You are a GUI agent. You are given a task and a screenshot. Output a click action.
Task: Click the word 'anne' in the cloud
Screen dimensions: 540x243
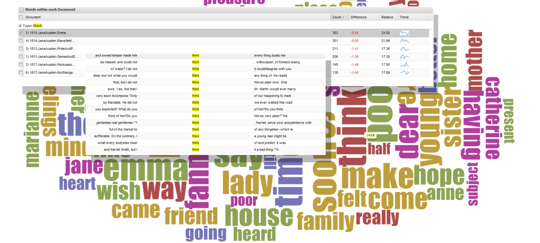tap(445, 194)
